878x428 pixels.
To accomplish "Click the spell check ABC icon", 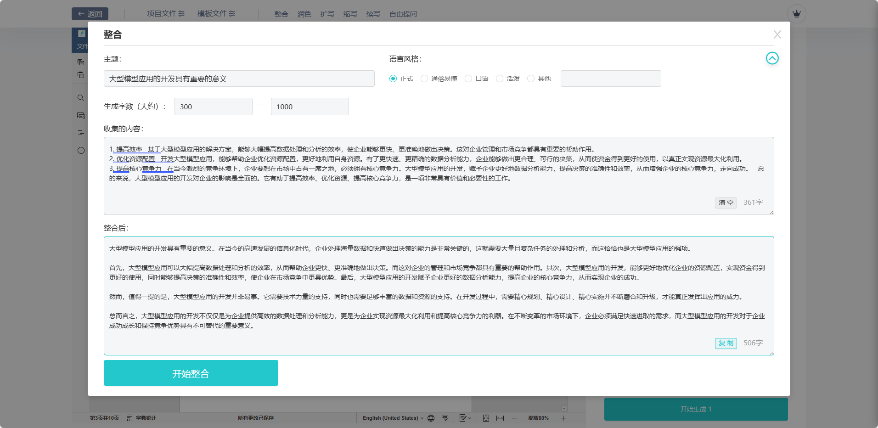I will pyautogui.click(x=445, y=418).
